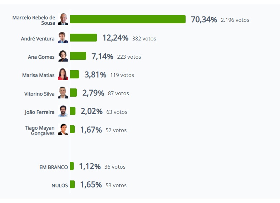The width and height of the screenshot is (280, 203).
Task: Select the Ana Gomes name label
Action: click(41, 57)
